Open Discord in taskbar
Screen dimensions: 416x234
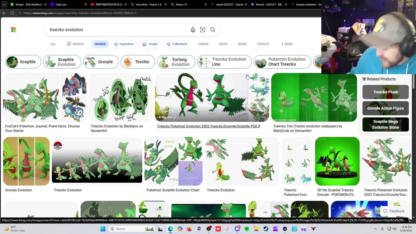(x=237, y=229)
